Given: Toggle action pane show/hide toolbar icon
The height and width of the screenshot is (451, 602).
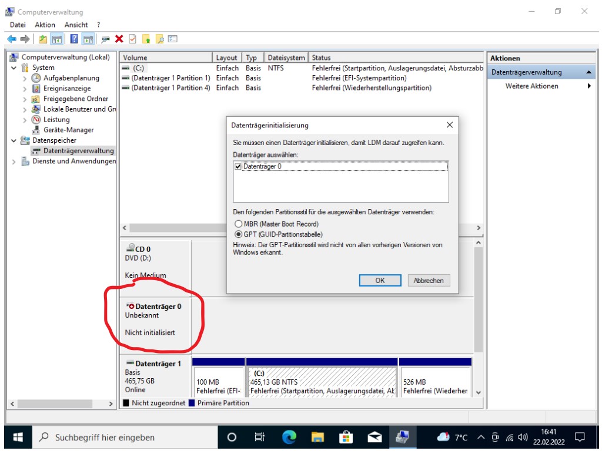Looking at the screenshot, I should pyautogui.click(x=88, y=39).
